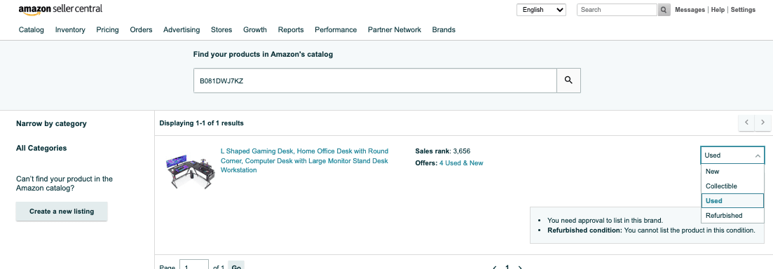
Task: Open the Partner Network menu
Action: pyautogui.click(x=395, y=29)
